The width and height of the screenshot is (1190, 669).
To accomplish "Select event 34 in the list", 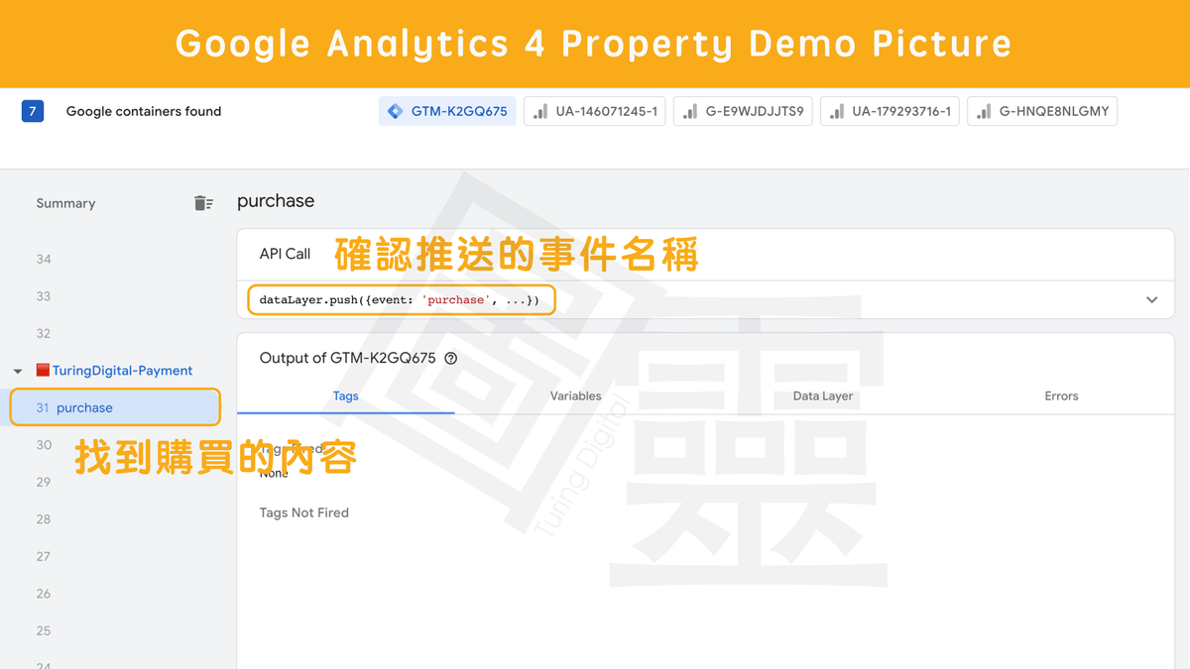I will (x=44, y=259).
